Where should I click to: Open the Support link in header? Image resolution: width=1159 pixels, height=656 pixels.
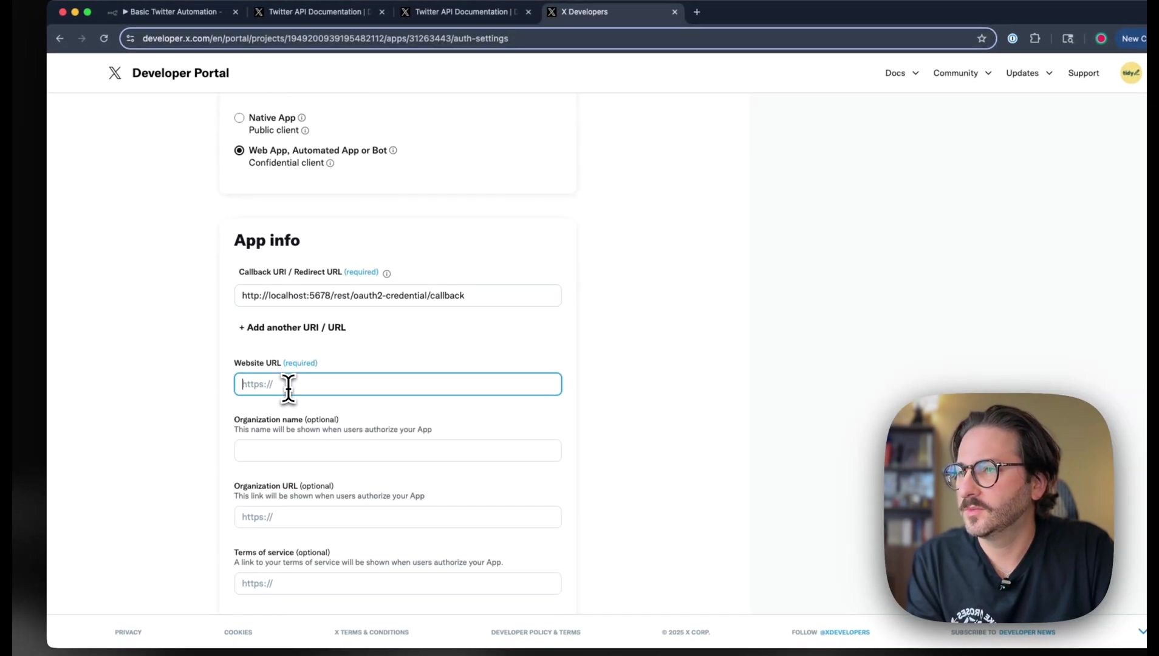coord(1083,73)
